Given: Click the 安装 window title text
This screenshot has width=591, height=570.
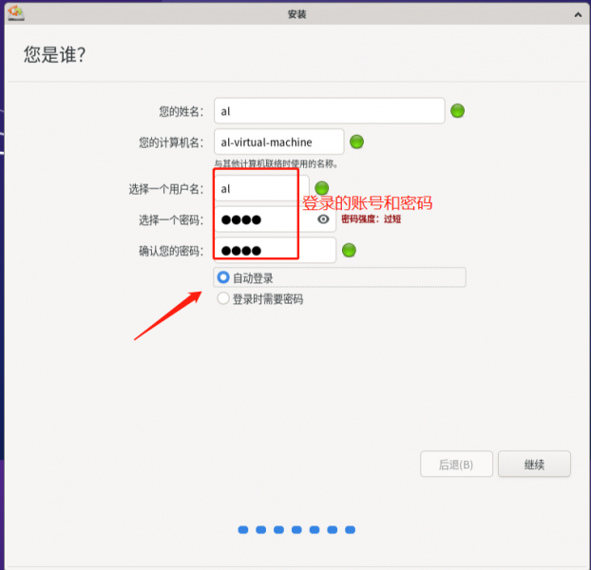Looking at the screenshot, I should point(295,14).
